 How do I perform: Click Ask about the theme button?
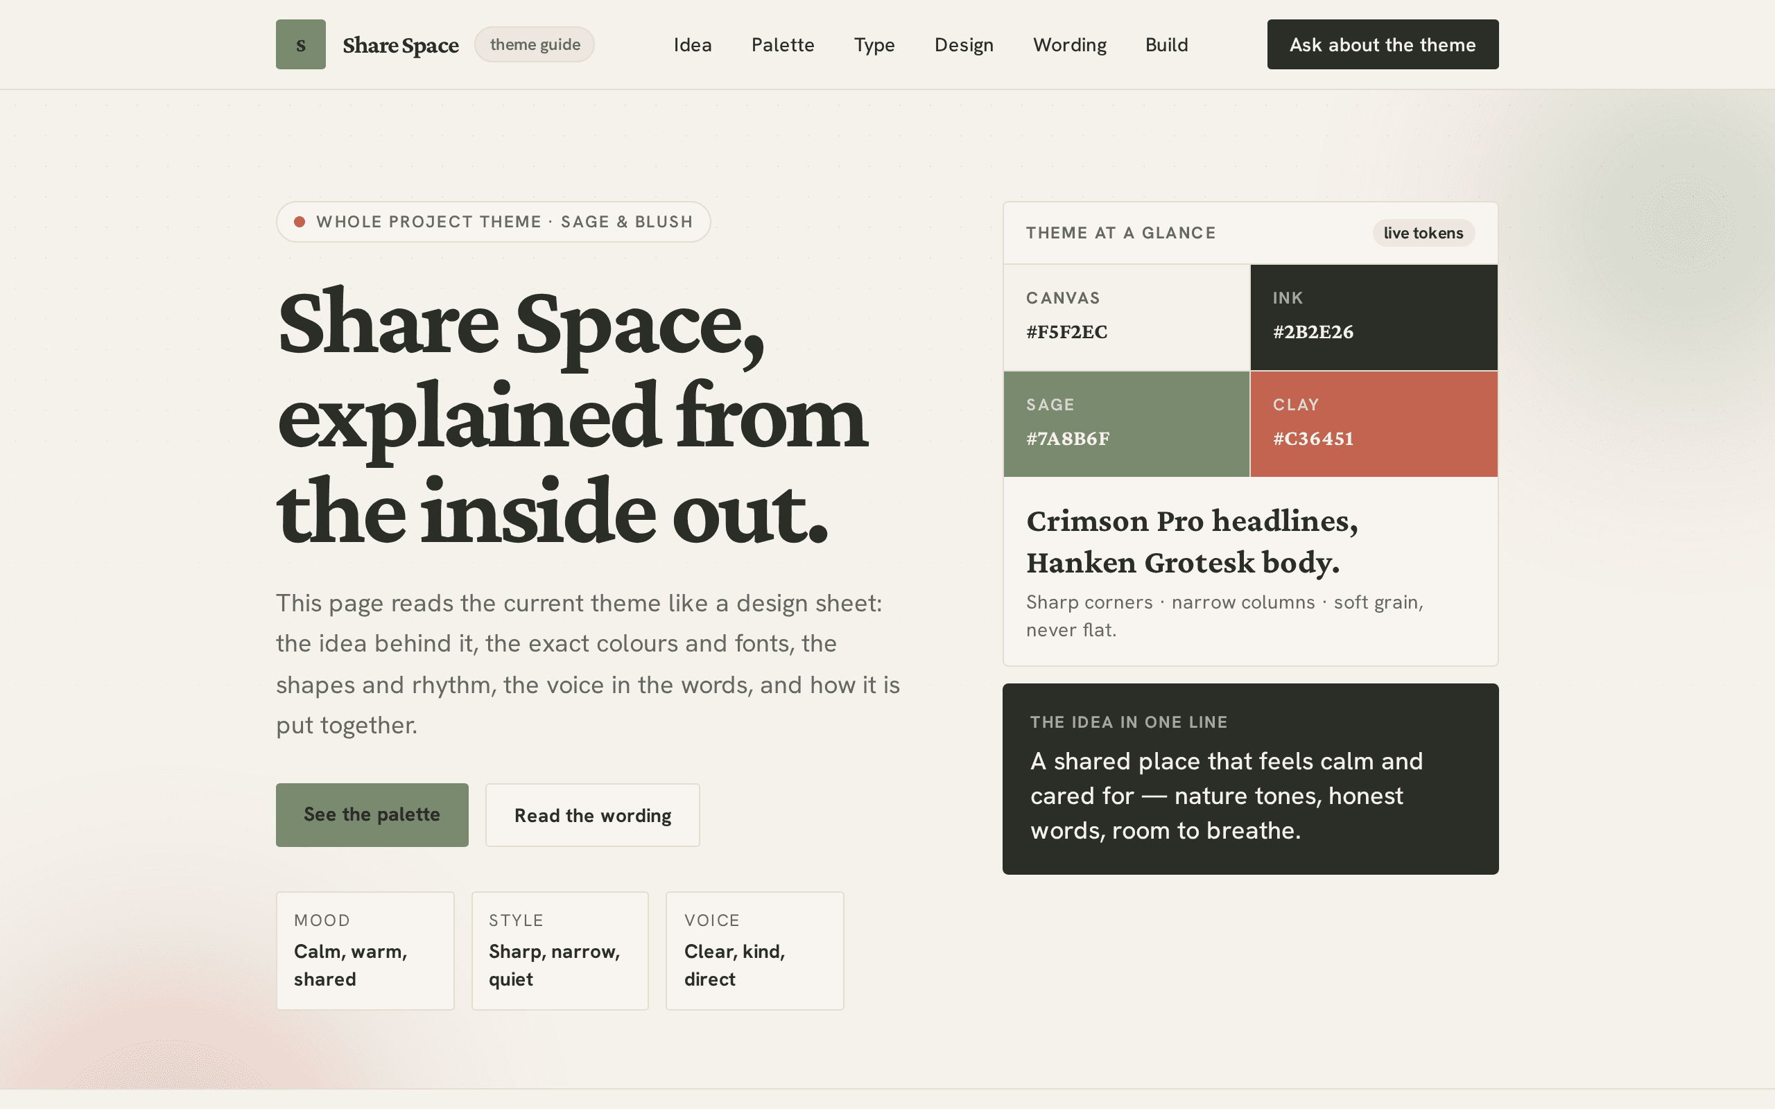1383,45
